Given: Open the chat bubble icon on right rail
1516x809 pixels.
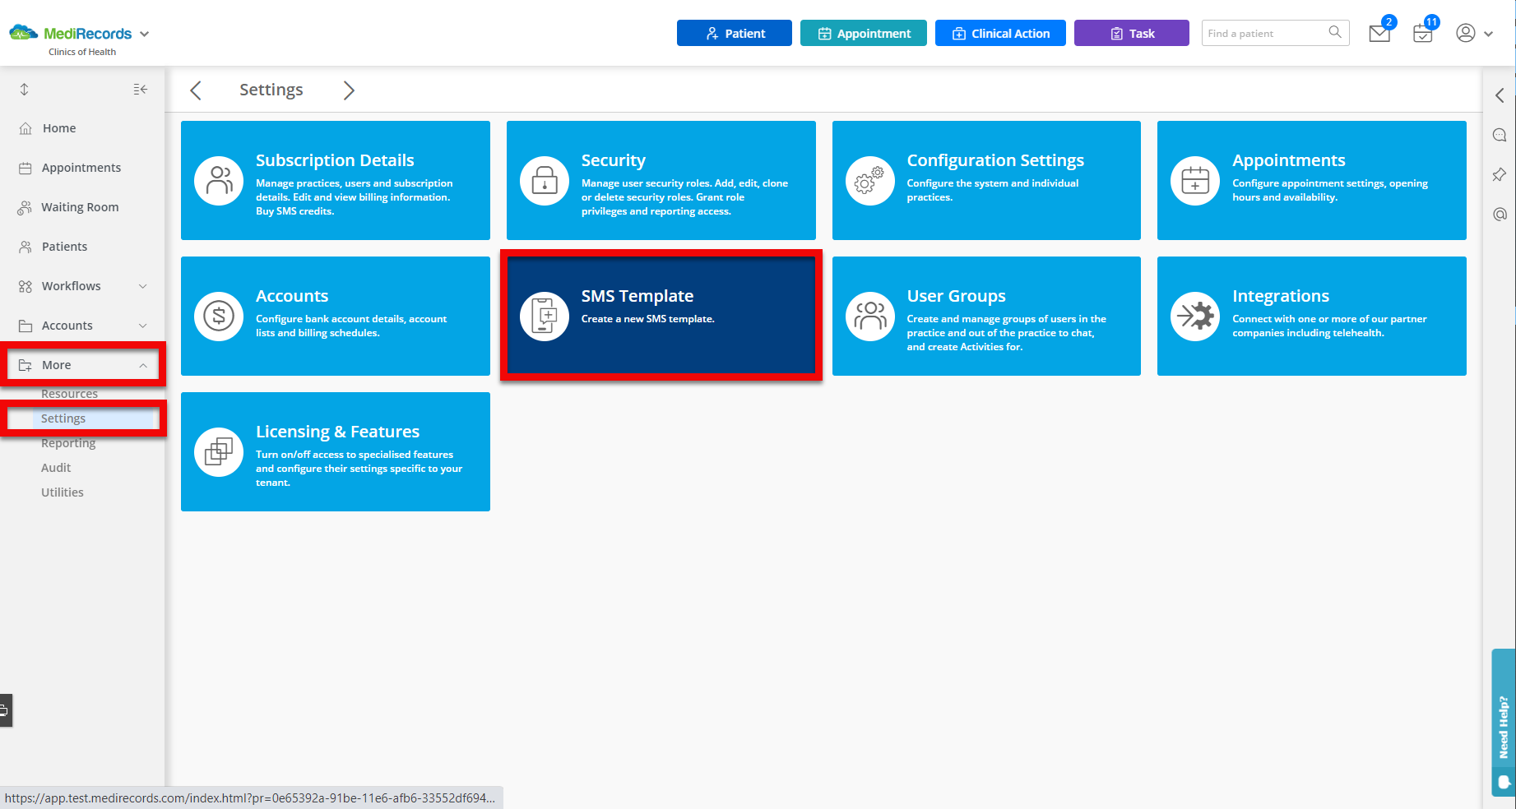Looking at the screenshot, I should click(1500, 135).
